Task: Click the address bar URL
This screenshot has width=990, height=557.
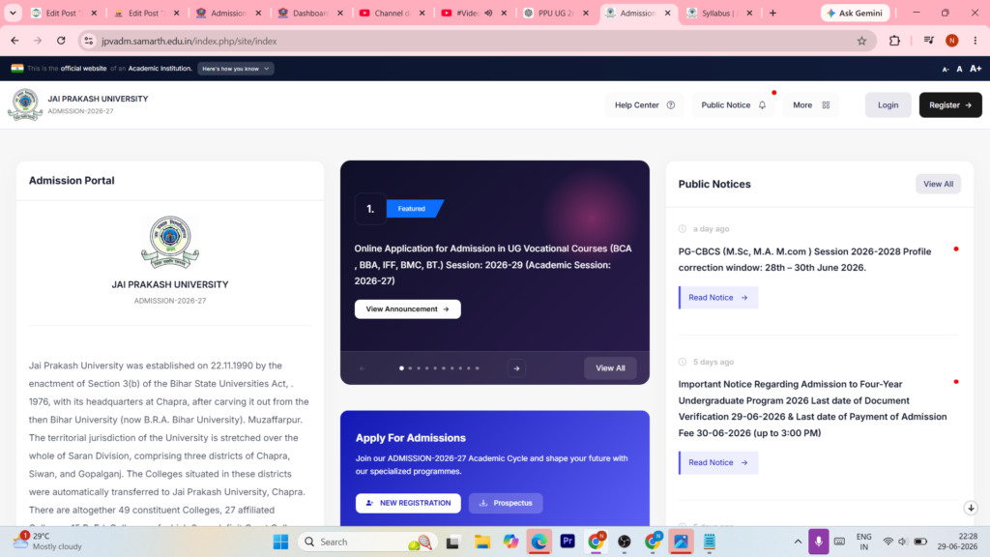Action: point(189,41)
